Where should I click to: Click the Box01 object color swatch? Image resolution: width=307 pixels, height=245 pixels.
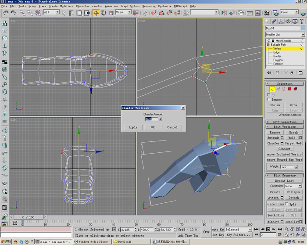(303, 28)
